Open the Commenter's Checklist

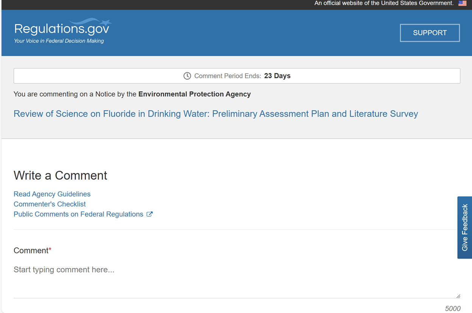click(x=50, y=204)
